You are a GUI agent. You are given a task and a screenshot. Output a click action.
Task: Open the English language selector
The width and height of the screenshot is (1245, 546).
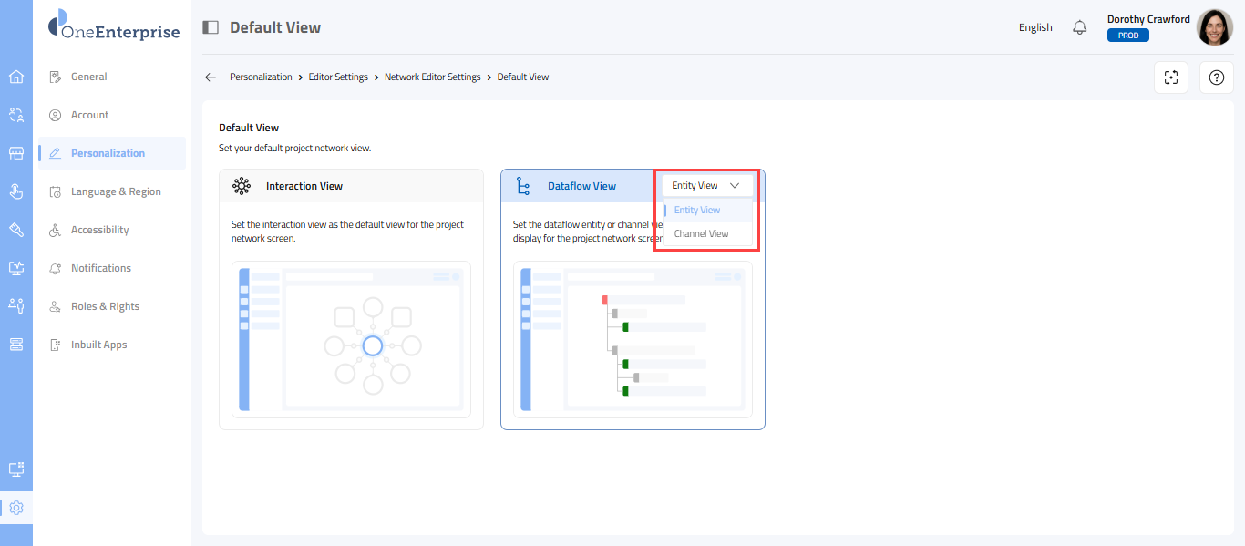point(1035,27)
